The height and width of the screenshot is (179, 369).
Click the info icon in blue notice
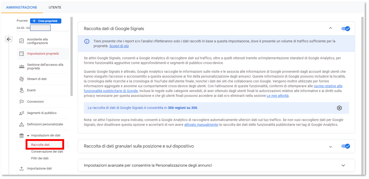click(x=87, y=41)
